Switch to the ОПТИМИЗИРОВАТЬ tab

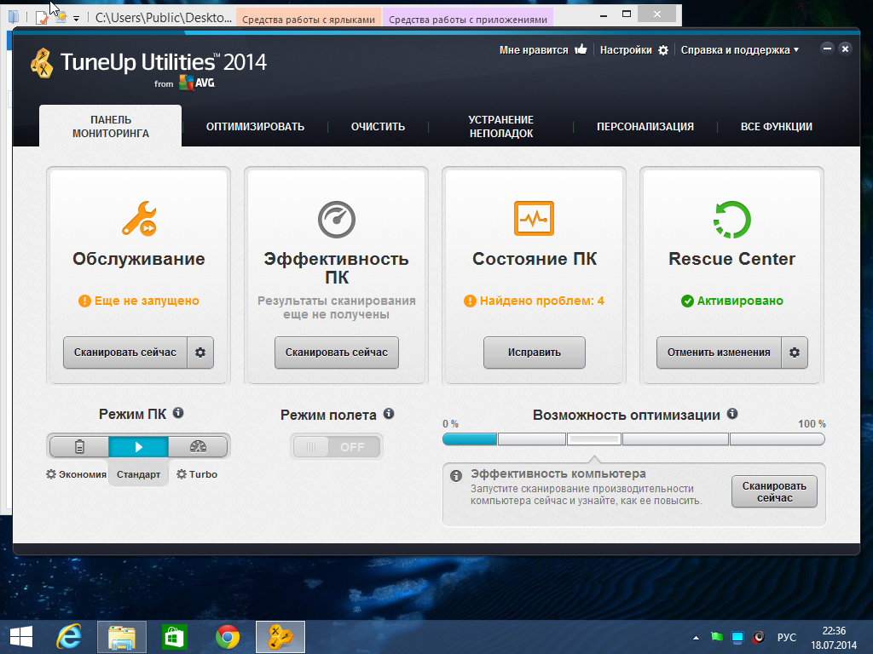[x=255, y=127]
